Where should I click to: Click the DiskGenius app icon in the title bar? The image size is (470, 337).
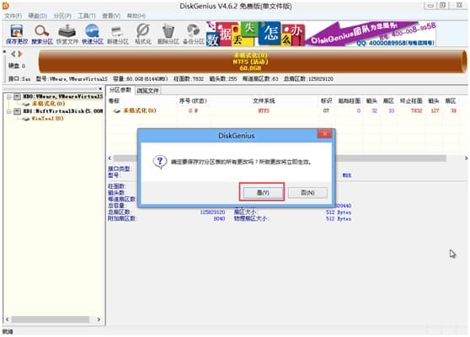click(x=6, y=6)
